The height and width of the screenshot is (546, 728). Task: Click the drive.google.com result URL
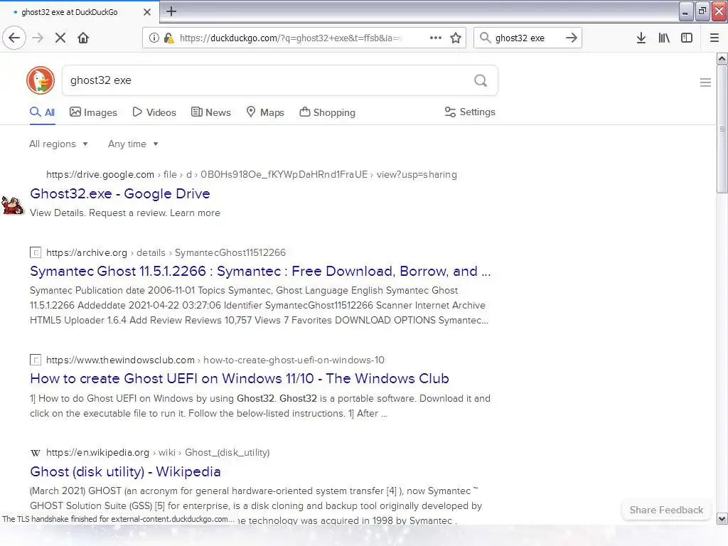[x=252, y=175]
